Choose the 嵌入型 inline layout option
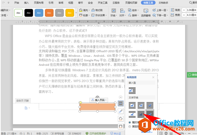 click(132, 91)
